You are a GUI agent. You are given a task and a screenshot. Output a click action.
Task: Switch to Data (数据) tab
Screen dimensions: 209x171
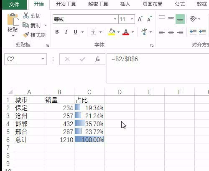(x=201, y=4)
